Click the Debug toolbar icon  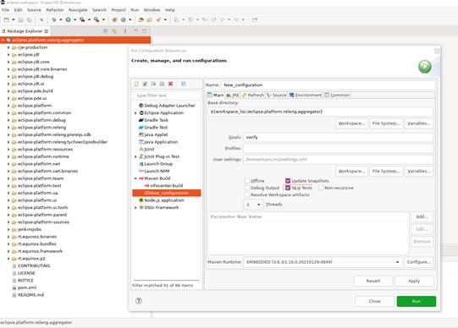[53, 19]
